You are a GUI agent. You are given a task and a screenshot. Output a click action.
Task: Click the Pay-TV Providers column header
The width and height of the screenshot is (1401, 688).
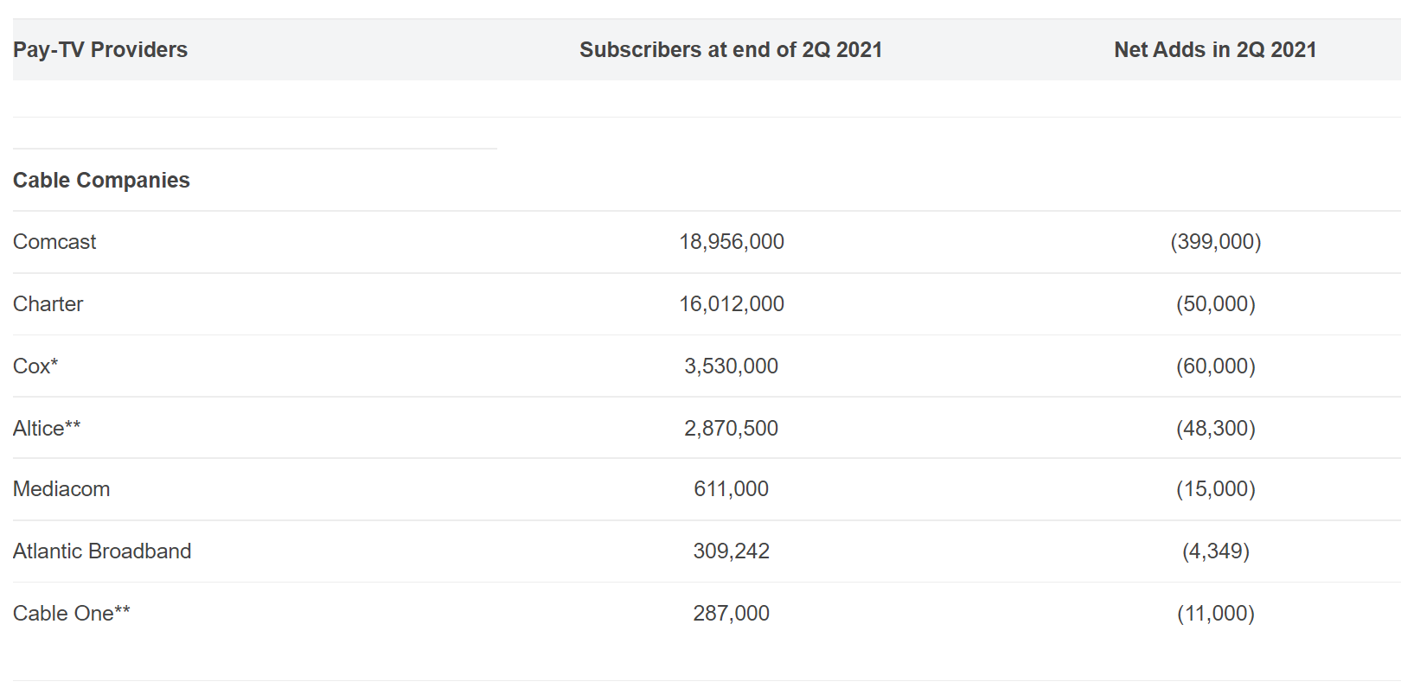click(100, 50)
